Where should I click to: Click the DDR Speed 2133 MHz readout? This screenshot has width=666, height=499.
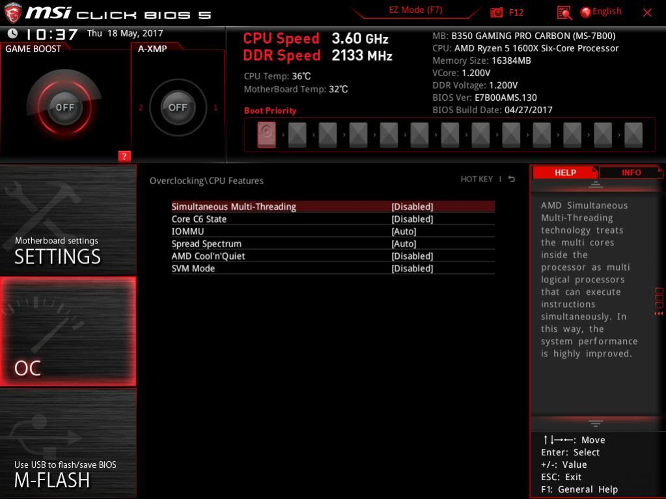pyautogui.click(x=317, y=55)
